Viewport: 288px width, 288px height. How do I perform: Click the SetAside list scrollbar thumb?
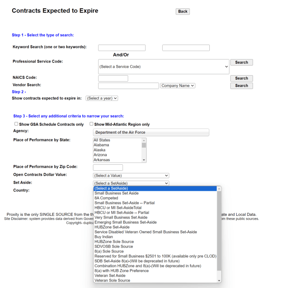click(219, 231)
